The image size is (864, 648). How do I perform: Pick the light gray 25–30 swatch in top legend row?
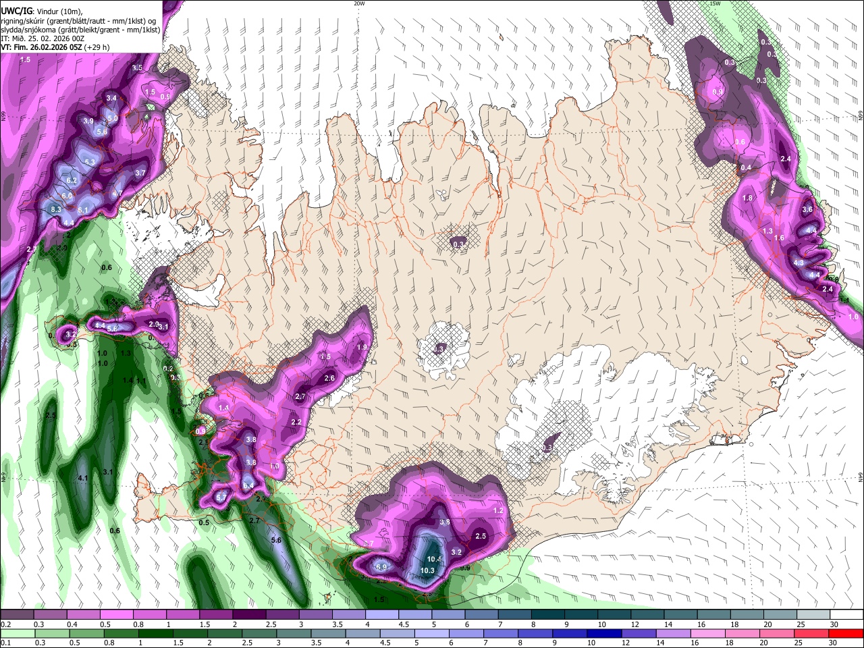(x=813, y=615)
